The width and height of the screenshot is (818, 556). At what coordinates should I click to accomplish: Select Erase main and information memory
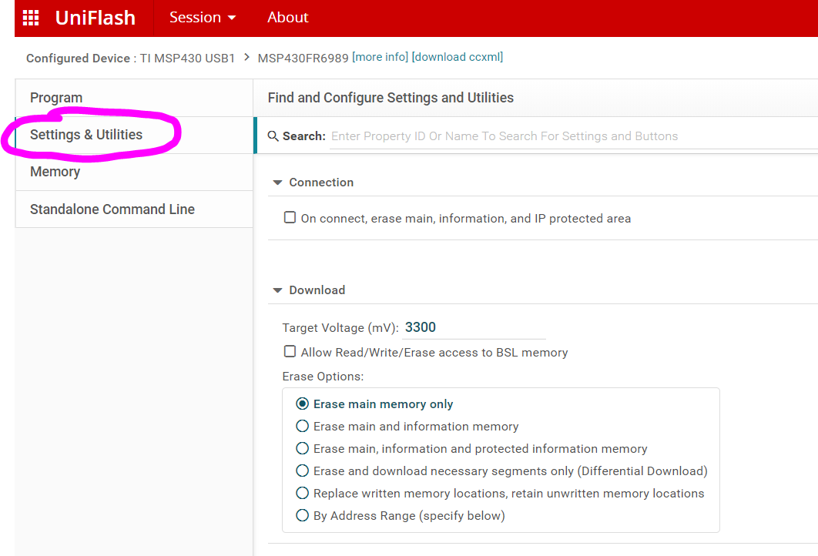point(302,426)
